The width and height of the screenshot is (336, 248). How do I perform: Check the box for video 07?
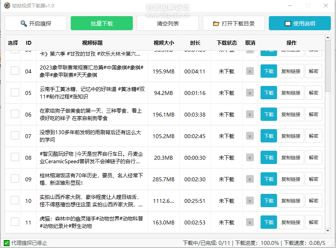15,135
